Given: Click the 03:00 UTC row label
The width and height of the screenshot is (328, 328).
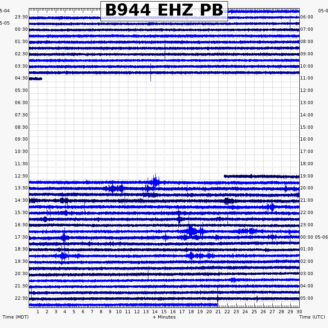Looking at the screenshot, I should [x=307, y=273].
